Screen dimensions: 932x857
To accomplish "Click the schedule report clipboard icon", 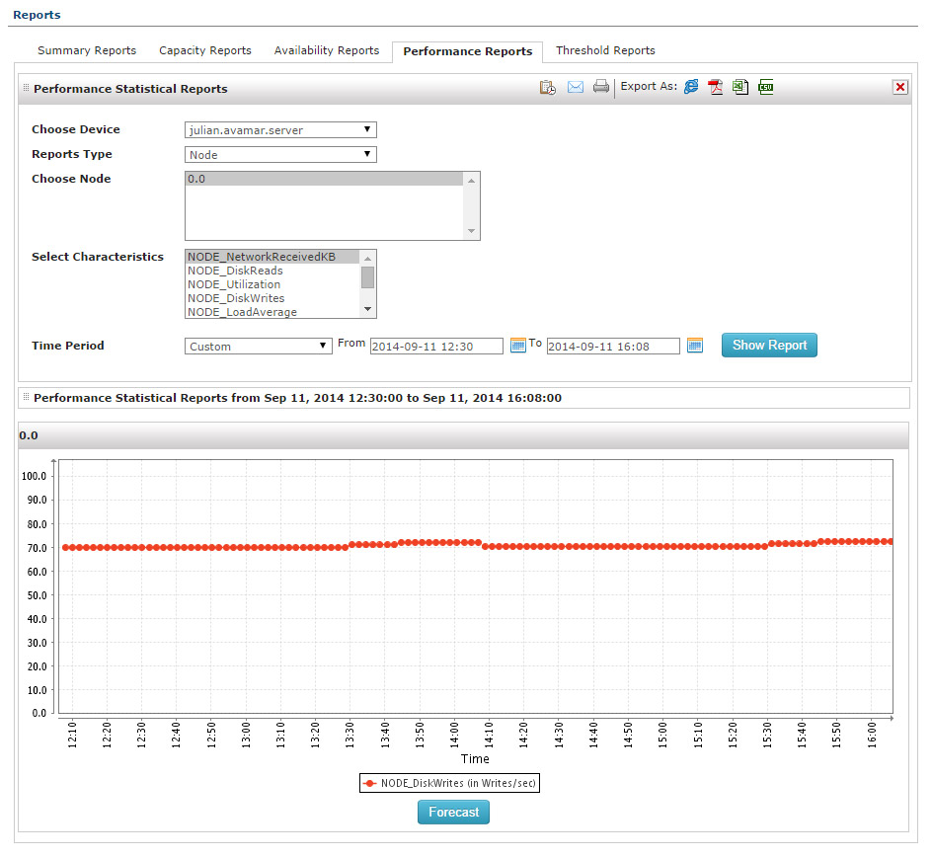I will tap(547, 87).
